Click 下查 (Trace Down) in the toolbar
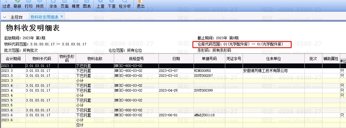 coord(112,4)
